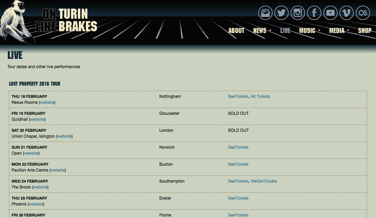Open SeeTickets link for Nottingham
The height and width of the screenshot is (218, 376).
point(238,96)
